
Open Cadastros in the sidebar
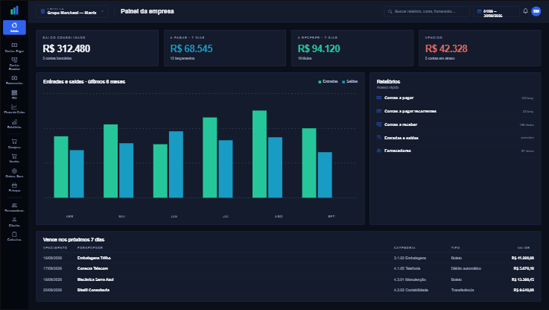(x=14, y=236)
